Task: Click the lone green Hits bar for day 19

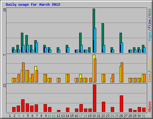Action: coord(89,50)
